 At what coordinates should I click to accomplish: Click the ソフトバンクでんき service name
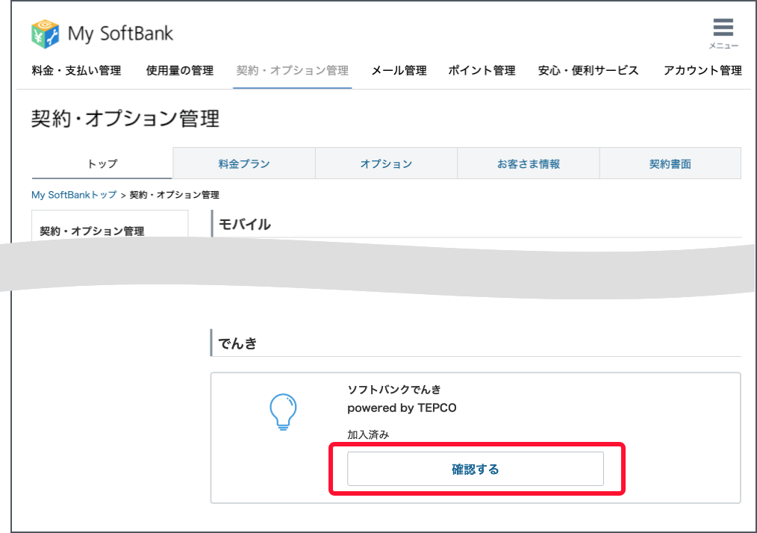point(394,390)
